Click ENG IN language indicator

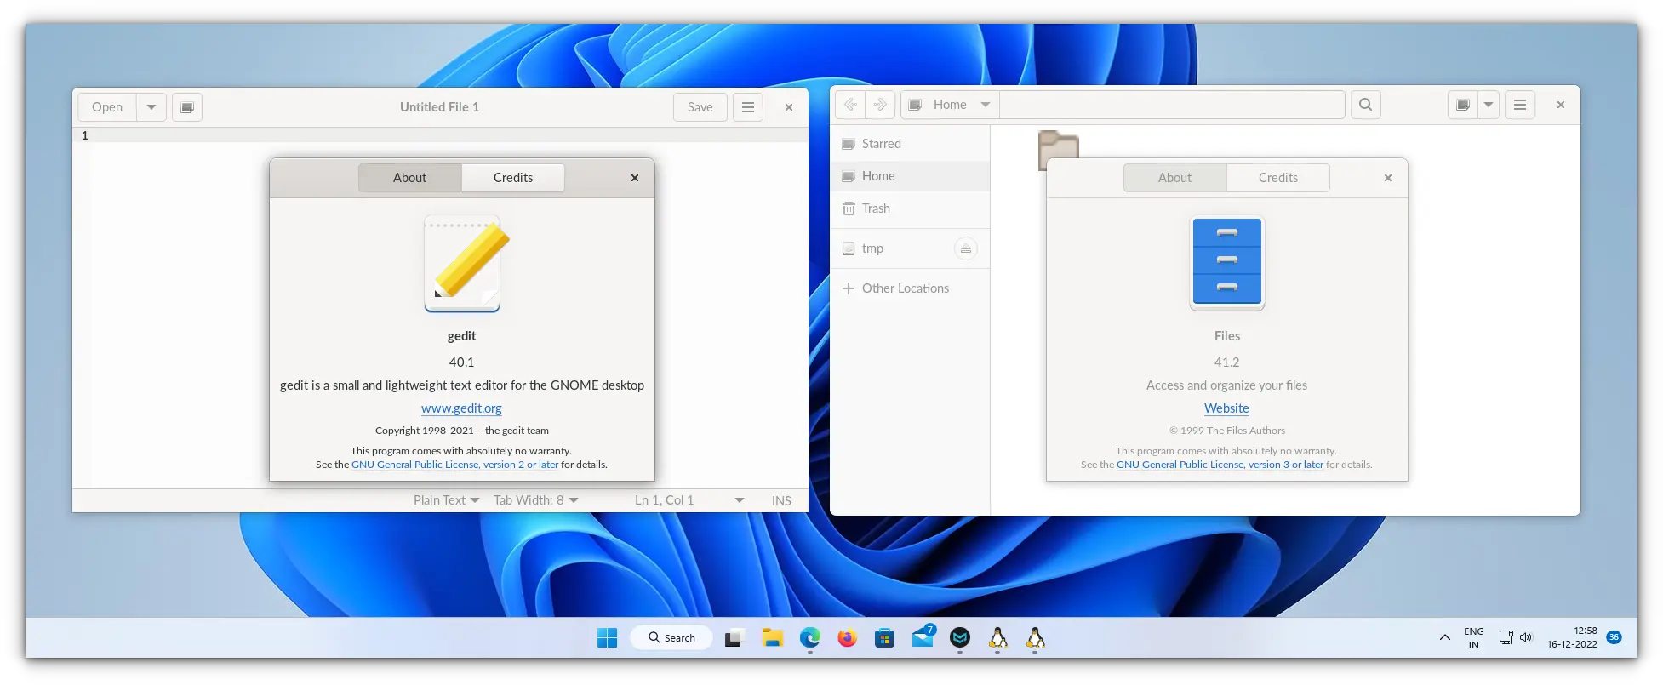click(x=1473, y=638)
